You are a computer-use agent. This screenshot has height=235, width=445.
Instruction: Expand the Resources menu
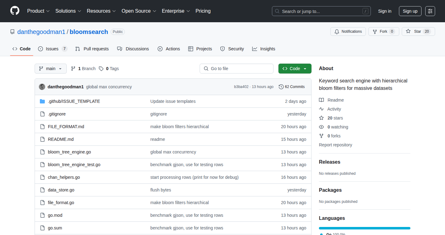coord(101,11)
